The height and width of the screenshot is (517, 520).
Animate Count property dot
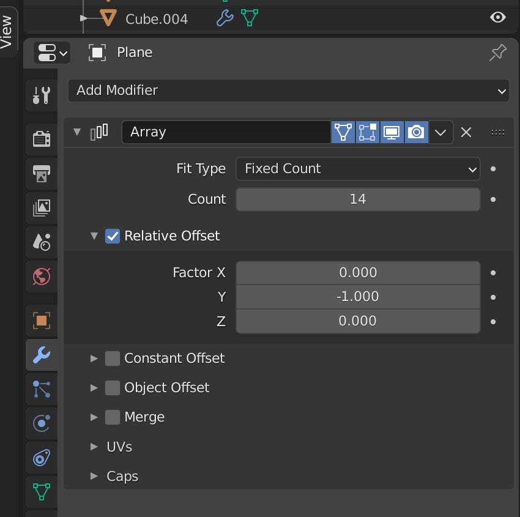pyautogui.click(x=493, y=199)
